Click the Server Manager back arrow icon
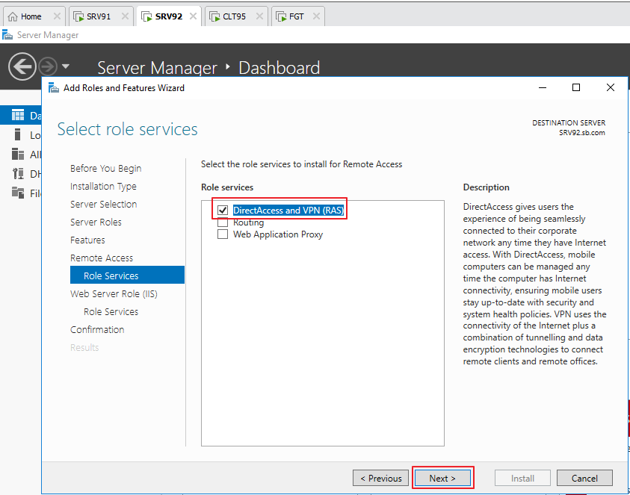Viewport: 630px width, 495px height. 22,66
